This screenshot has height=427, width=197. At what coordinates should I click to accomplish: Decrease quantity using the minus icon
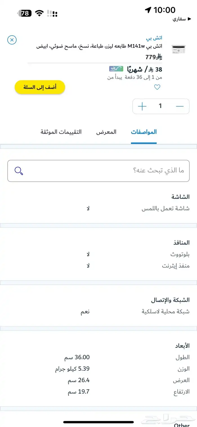click(180, 106)
